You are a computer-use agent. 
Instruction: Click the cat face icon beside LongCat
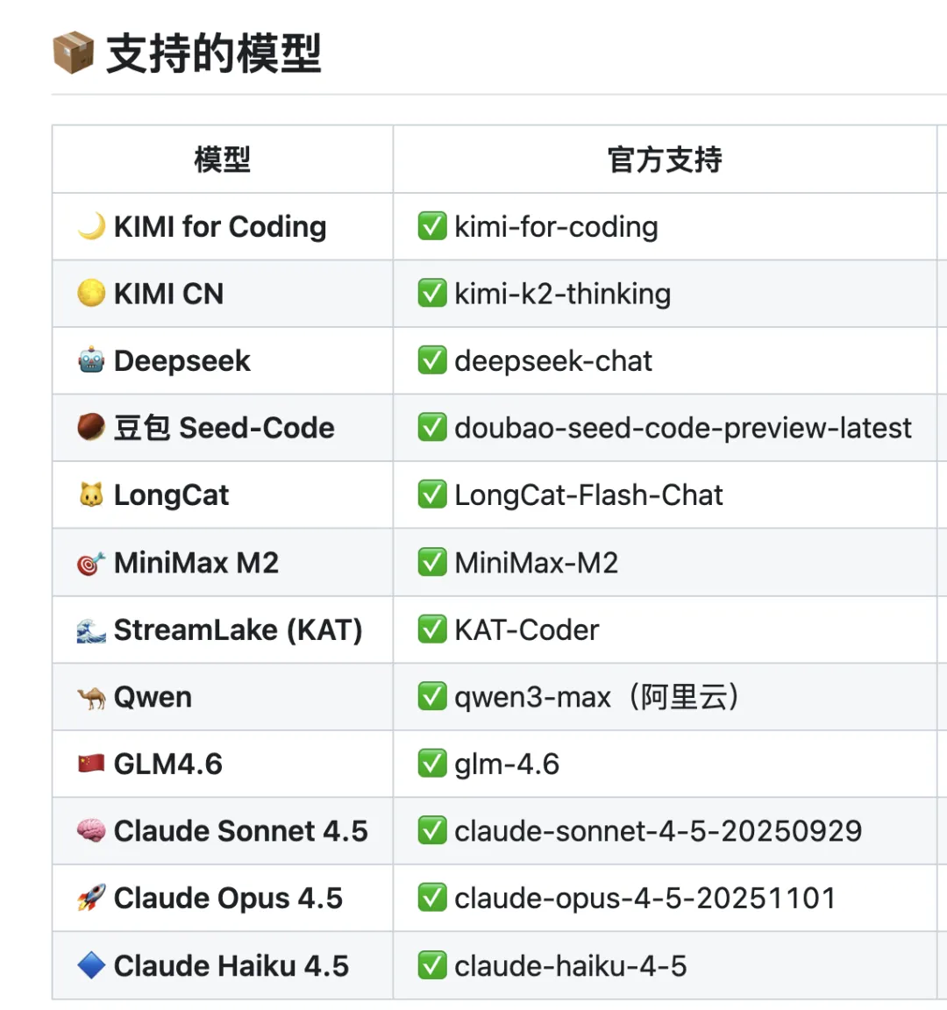tap(91, 495)
